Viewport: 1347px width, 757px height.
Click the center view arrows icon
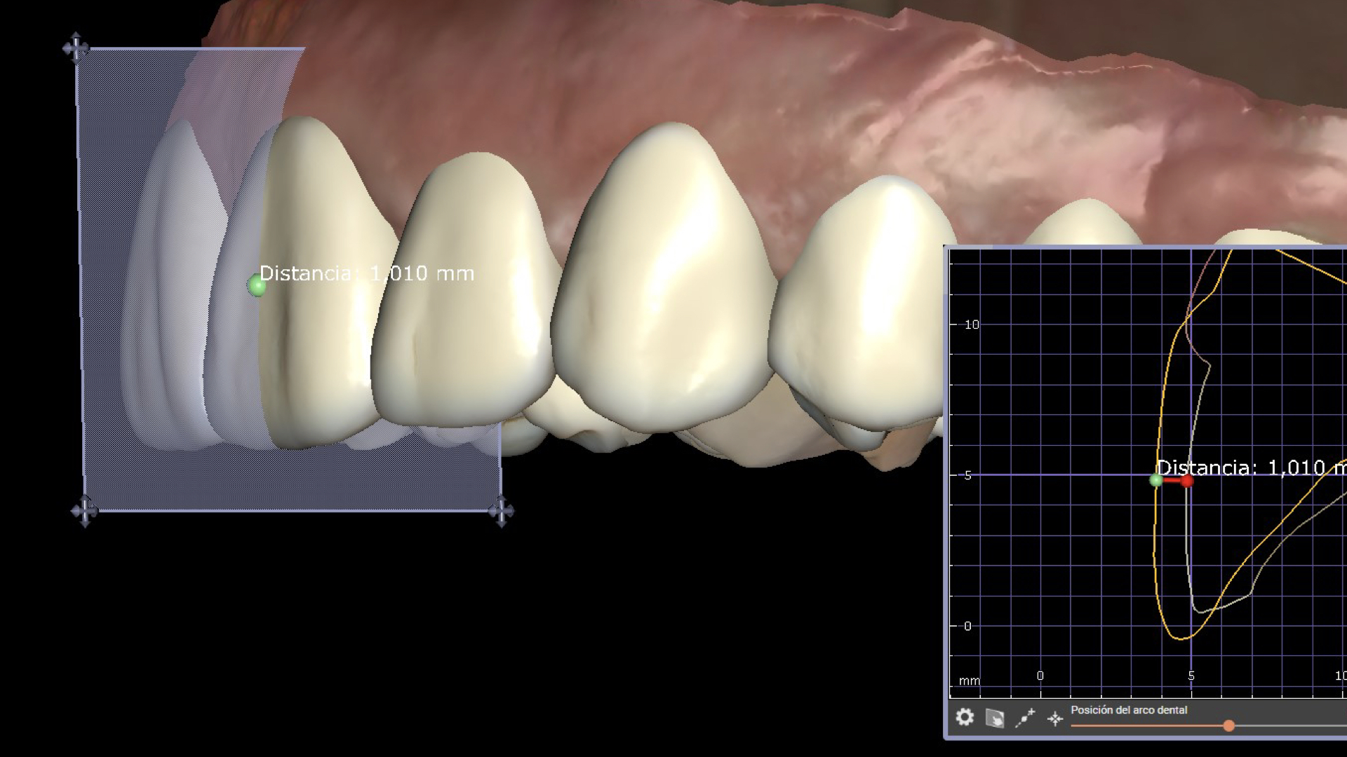tap(1055, 718)
